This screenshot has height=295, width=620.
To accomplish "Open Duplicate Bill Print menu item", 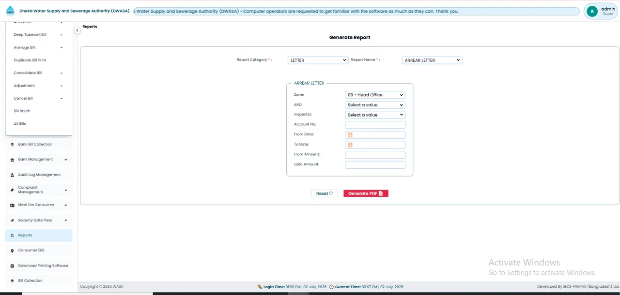I will (x=30, y=60).
